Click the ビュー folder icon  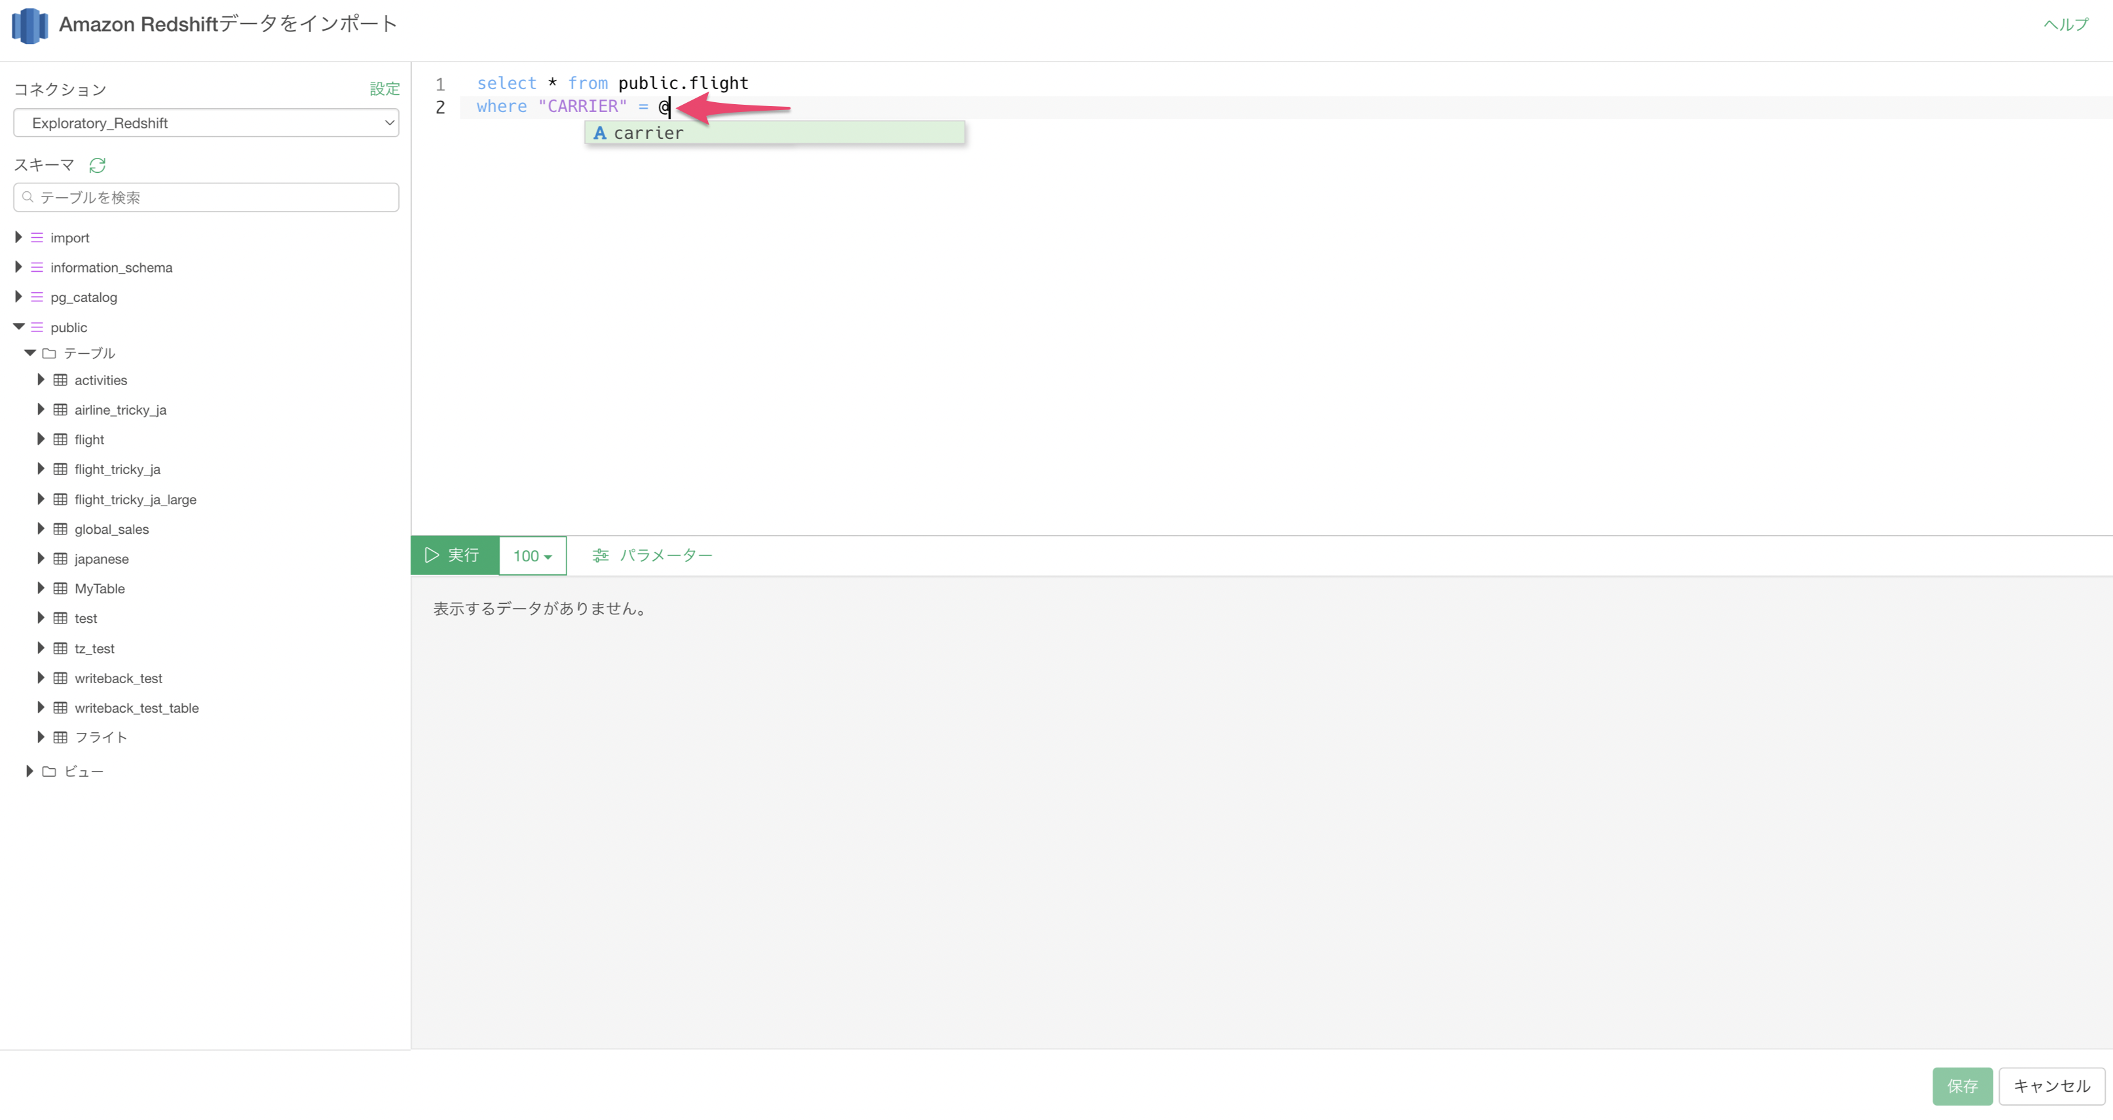click(49, 772)
